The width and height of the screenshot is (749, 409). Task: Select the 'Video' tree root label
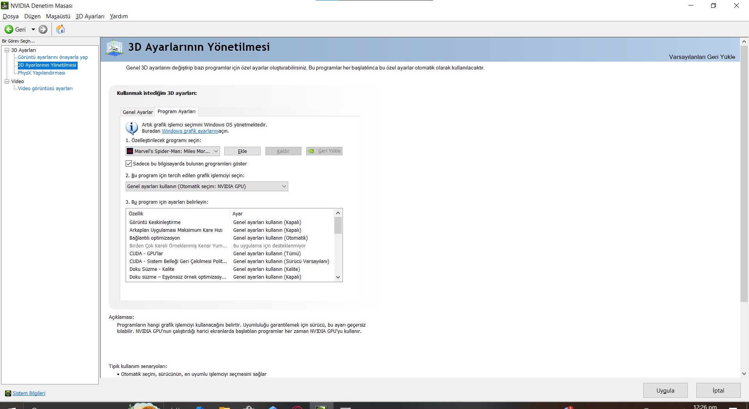coord(18,81)
